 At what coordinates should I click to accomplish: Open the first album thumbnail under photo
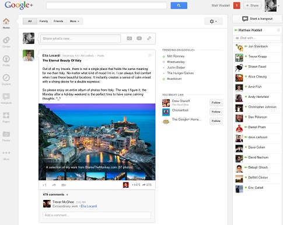(55, 176)
